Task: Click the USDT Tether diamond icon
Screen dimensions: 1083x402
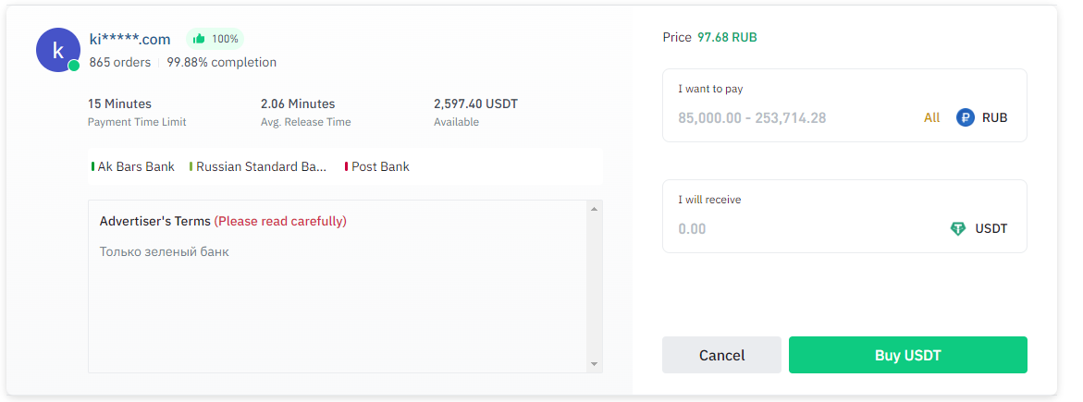Action: [958, 228]
